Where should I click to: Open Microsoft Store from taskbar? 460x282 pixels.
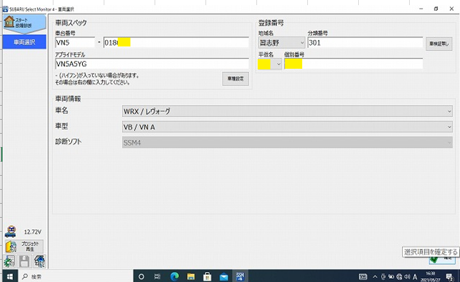(x=207, y=276)
